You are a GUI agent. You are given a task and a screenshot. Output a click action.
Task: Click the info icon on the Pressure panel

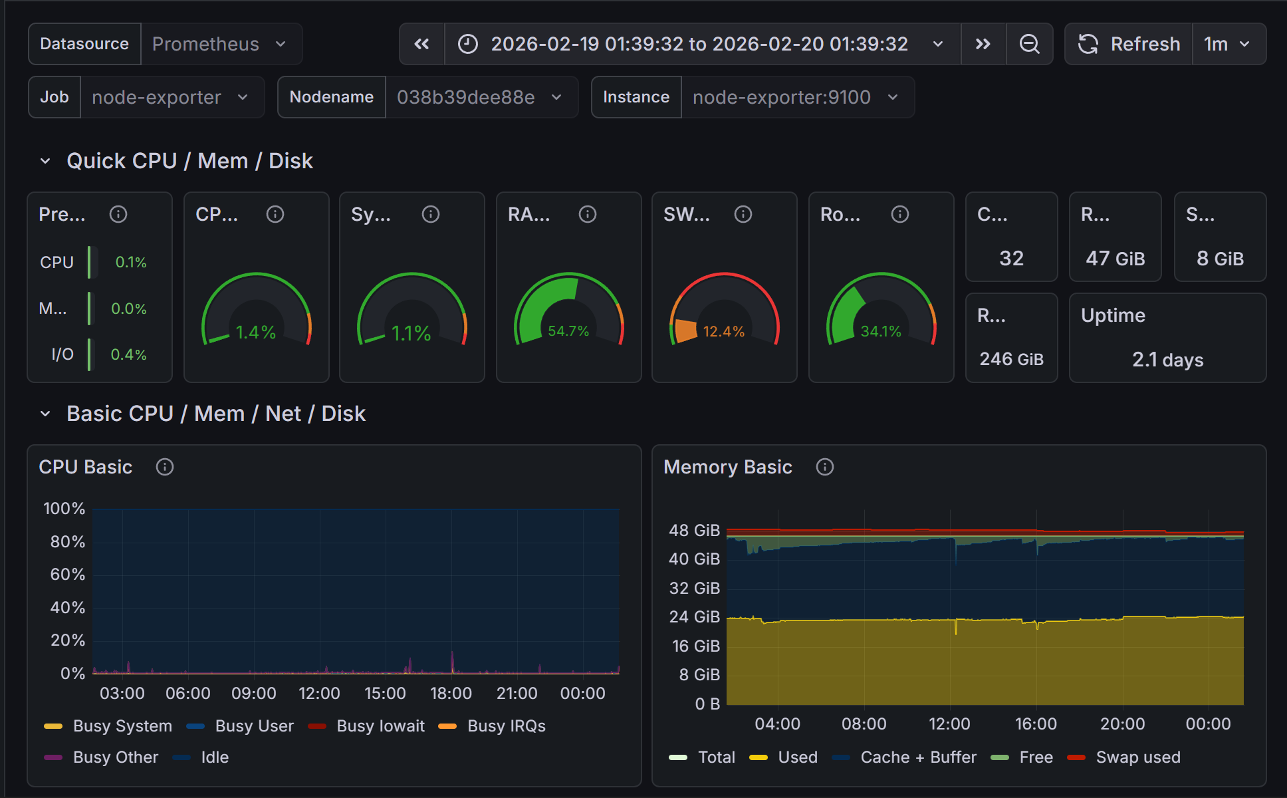pyautogui.click(x=118, y=214)
